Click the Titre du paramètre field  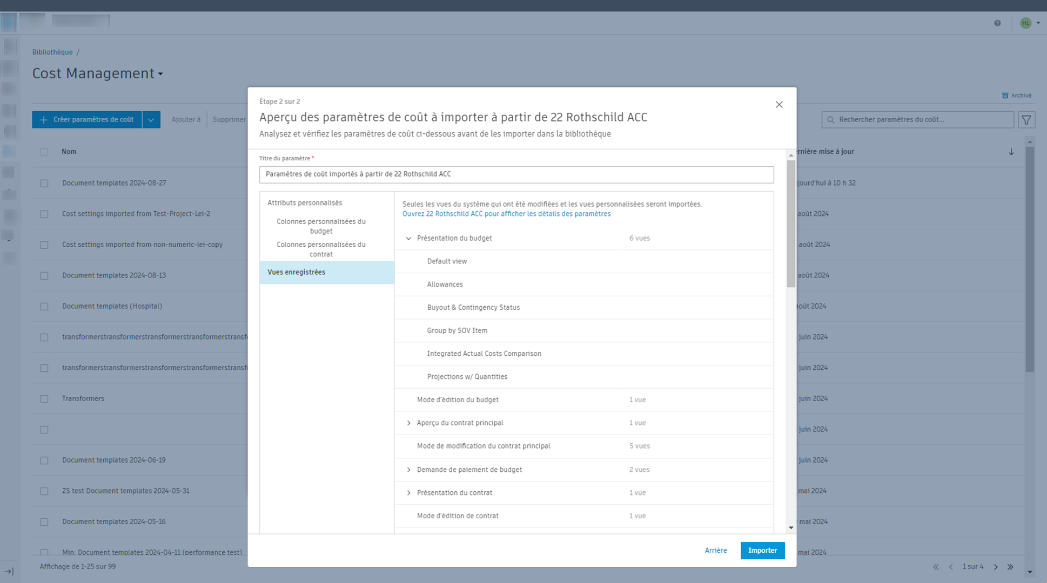[516, 174]
